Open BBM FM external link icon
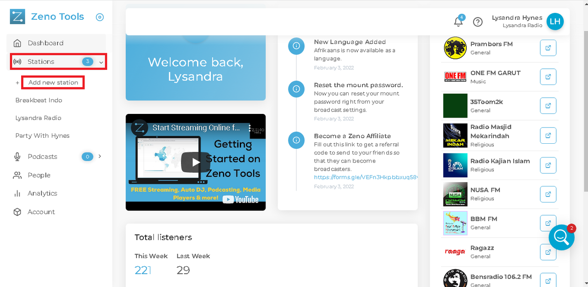 click(x=548, y=223)
